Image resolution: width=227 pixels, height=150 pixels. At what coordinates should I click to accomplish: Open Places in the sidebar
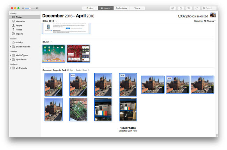(19, 30)
